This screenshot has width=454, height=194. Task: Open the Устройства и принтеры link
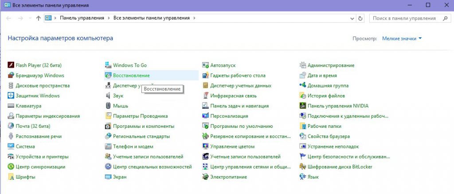point(42,157)
